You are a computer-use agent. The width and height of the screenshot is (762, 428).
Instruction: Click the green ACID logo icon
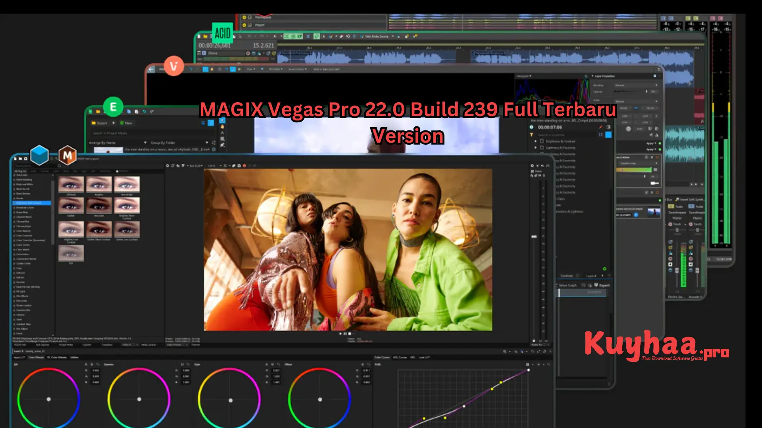click(x=222, y=32)
